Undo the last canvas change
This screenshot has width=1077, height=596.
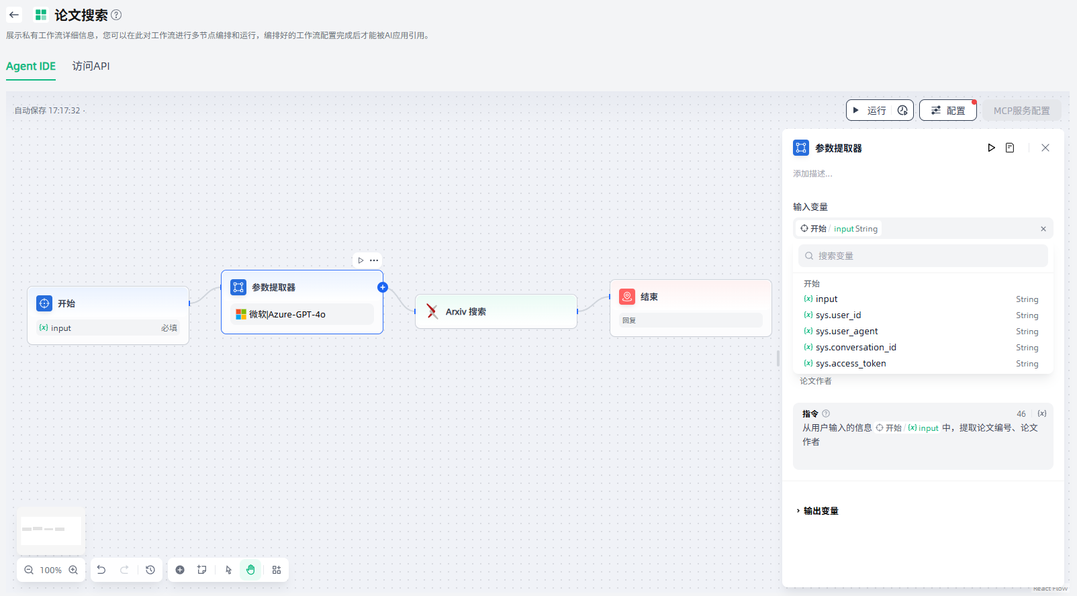click(101, 570)
